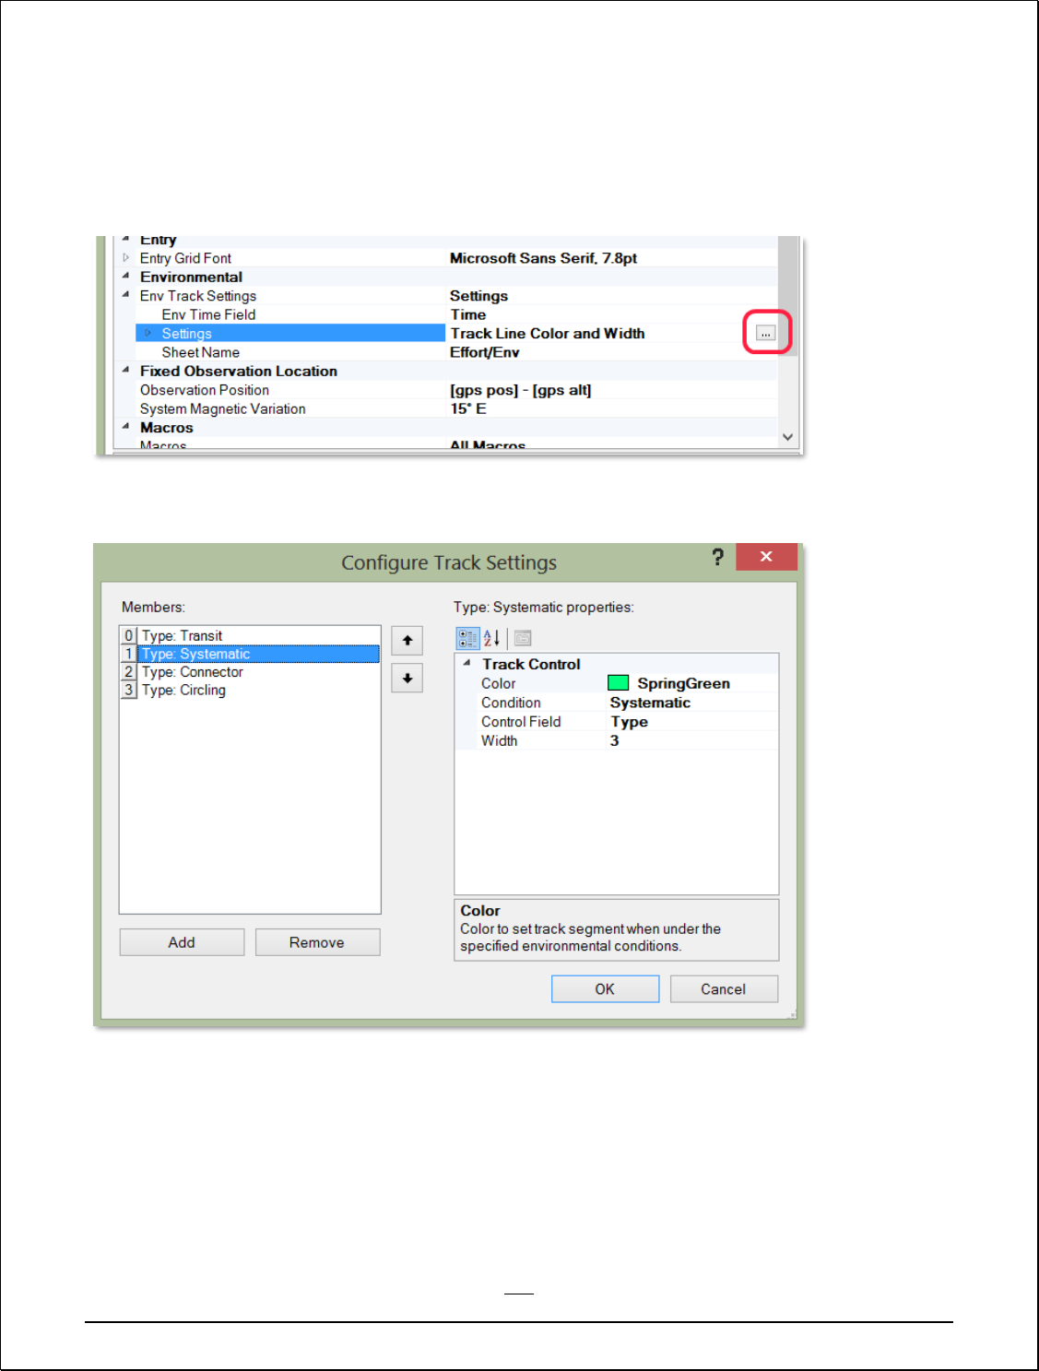Click 'Track Line Color and Width' value
This screenshot has height=1371, width=1039.
pos(548,333)
